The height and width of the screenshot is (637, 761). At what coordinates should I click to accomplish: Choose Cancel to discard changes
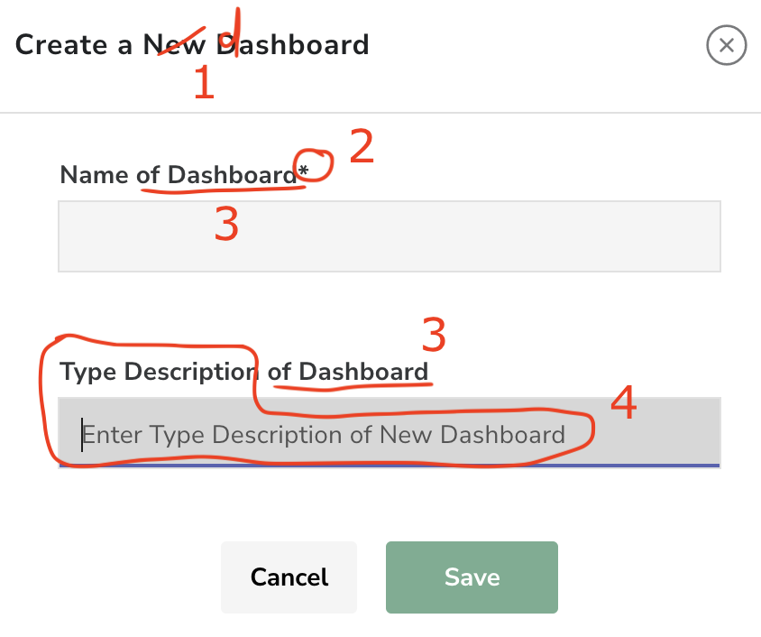point(289,577)
